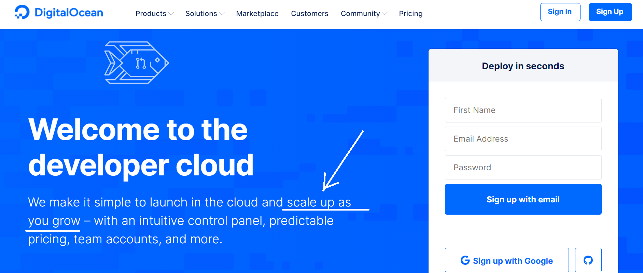
Task: Focus the Email Address input field
Action: [523, 139]
